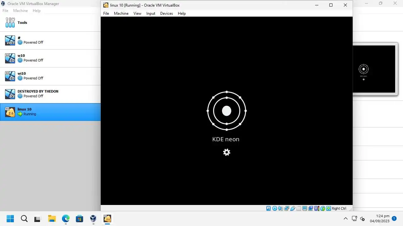403x226 pixels.
Task: Click the shared folders indicator icon
Action: pyautogui.click(x=299, y=208)
